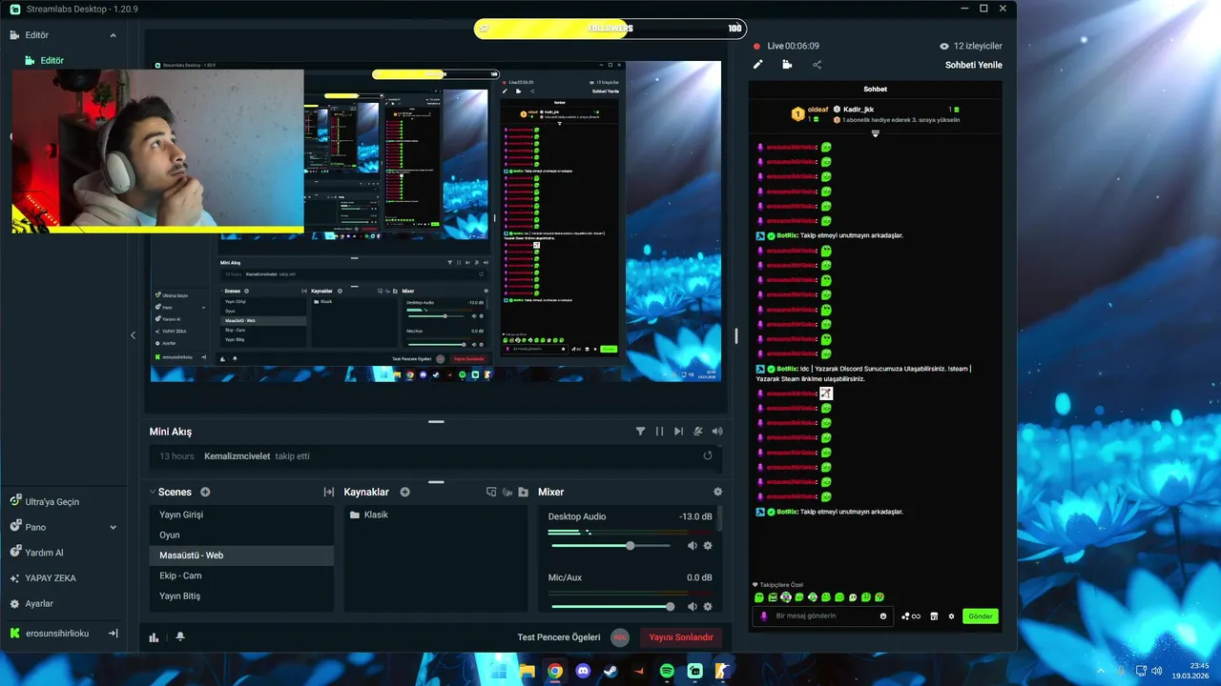Open Desktop Audio settings gear

pyautogui.click(x=708, y=545)
